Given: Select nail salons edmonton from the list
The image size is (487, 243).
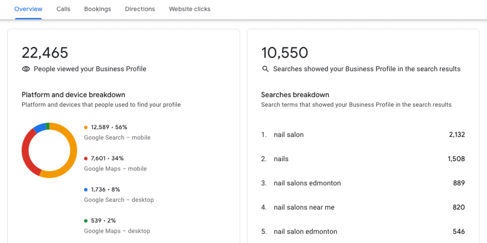Looking at the screenshot, I should [307, 183].
